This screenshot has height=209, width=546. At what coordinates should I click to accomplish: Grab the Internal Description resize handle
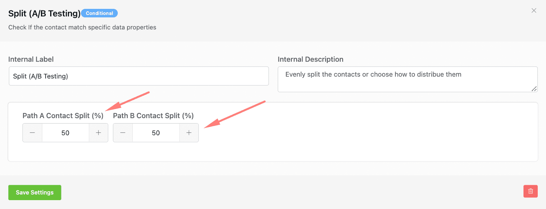click(534, 89)
